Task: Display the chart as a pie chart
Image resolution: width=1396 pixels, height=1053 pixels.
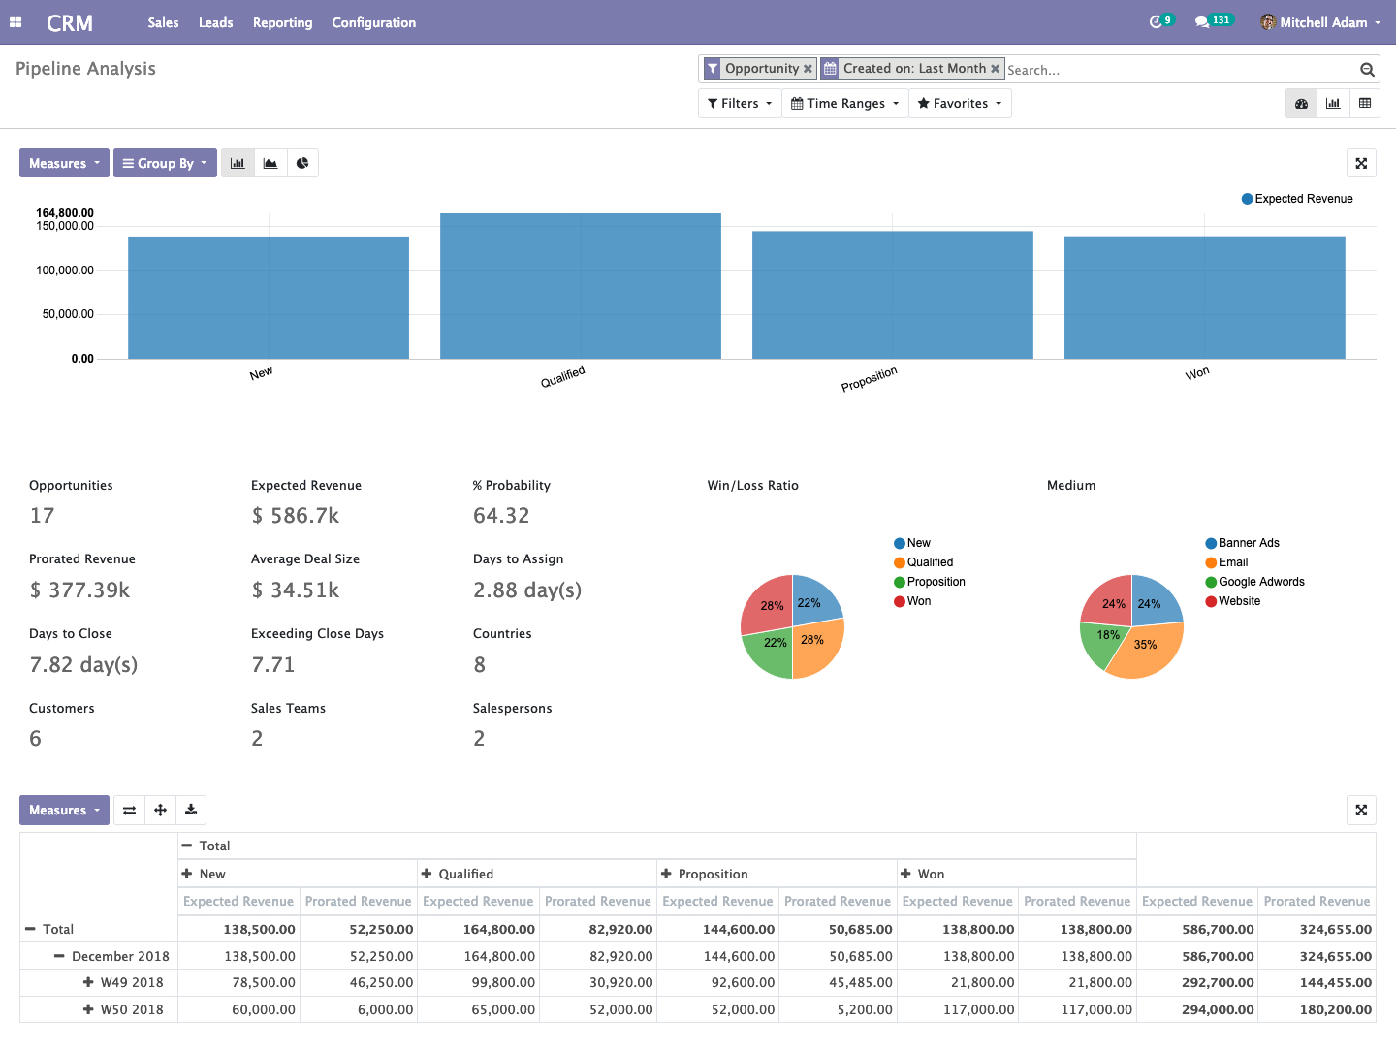Action: pyautogui.click(x=302, y=163)
